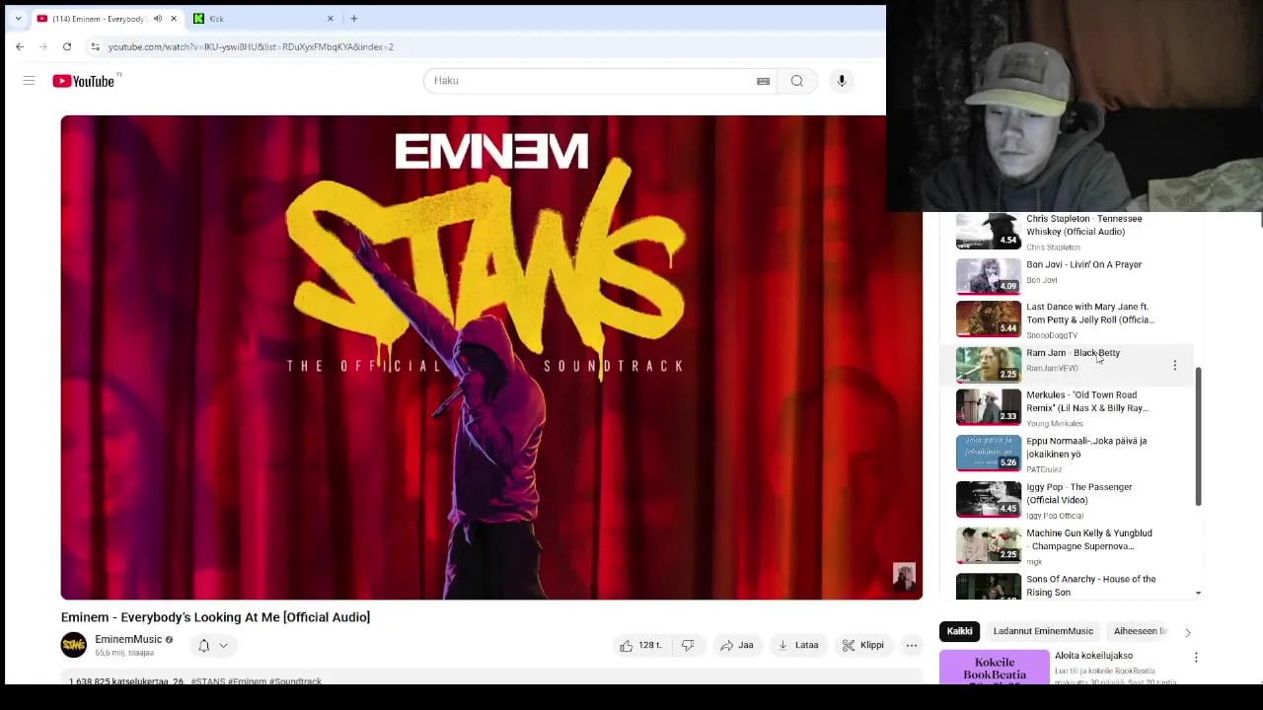Screen dimensions: 1263x710
Task: Download the video with Lataa button
Action: pyautogui.click(x=798, y=645)
